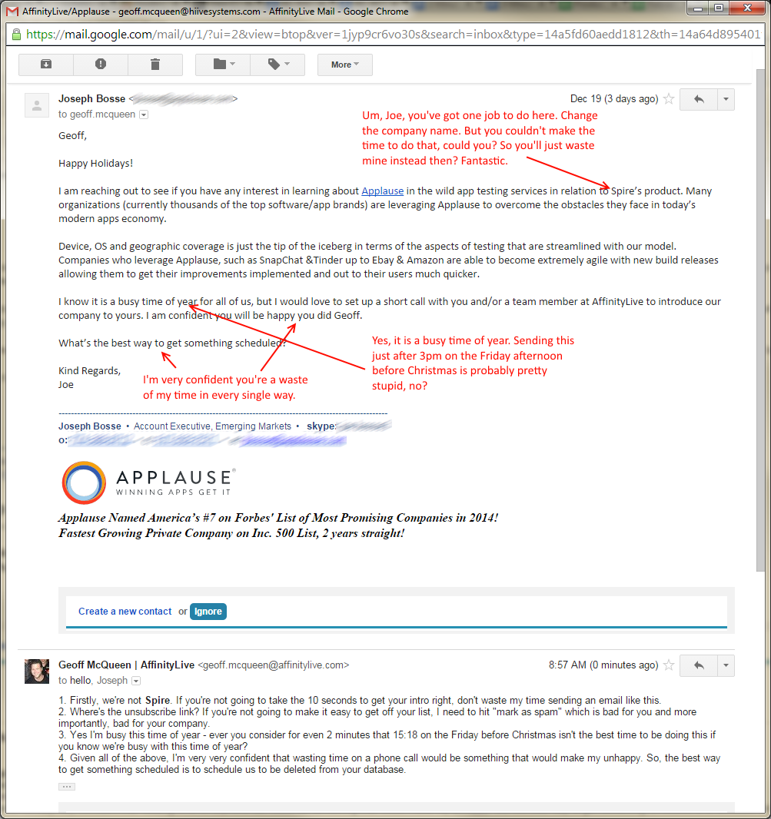Star Joseph Bosse's Dec 19 message

click(669, 99)
